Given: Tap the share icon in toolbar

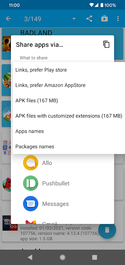Looking at the screenshot, I should coord(89,19).
